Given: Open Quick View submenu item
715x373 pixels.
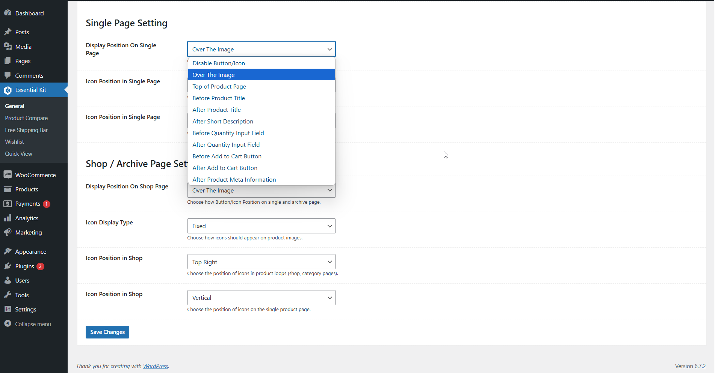Looking at the screenshot, I should click(x=18, y=154).
